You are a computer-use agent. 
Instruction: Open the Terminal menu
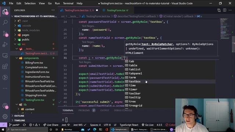pyautogui.click(x=68, y=3)
